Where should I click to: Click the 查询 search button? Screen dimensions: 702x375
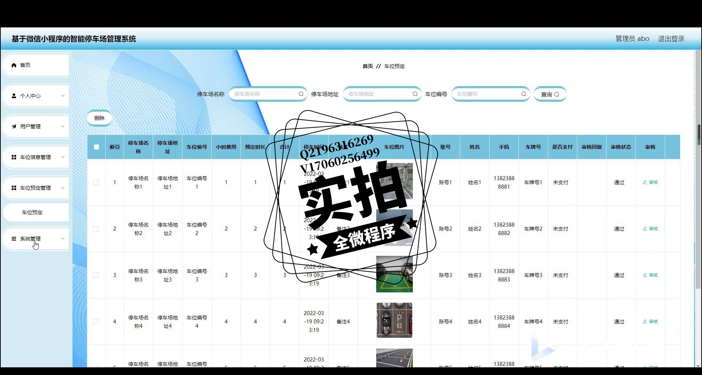click(550, 94)
